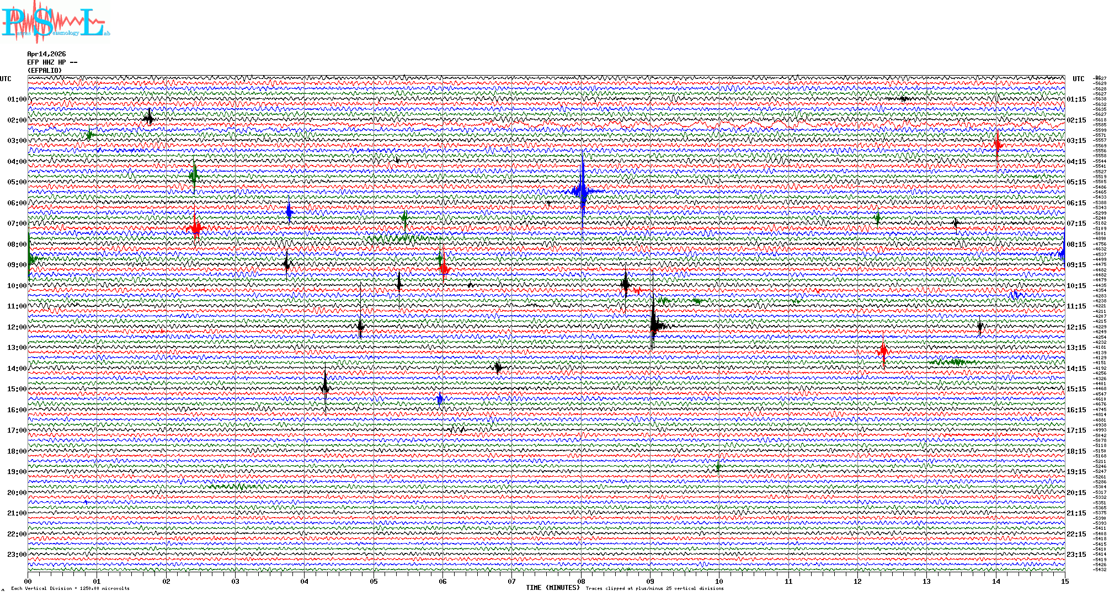Click minute marker 00 on bottom axis

tap(28, 581)
